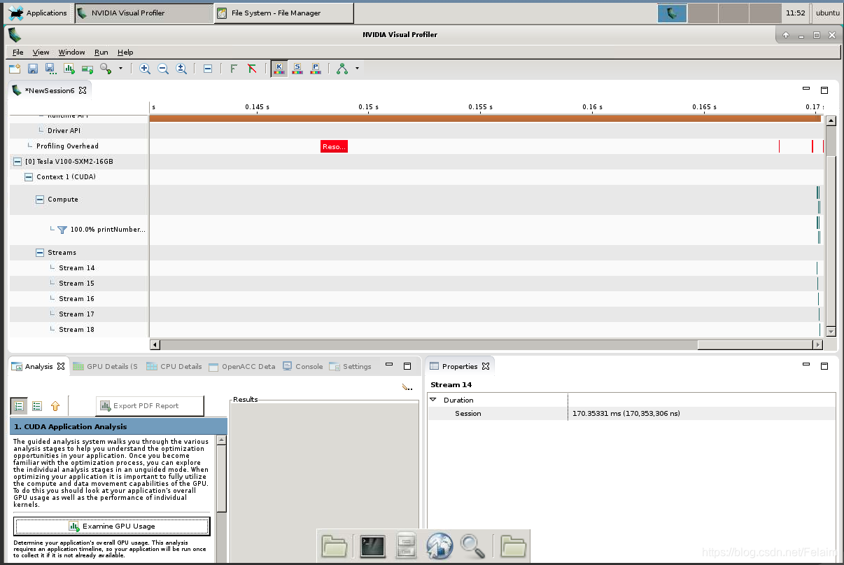The width and height of the screenshot is (844, 565).
Task: Select the Stream 17 row
Action: 78,314
